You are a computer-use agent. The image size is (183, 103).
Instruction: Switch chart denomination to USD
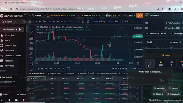pyautogui.click(x=111, y=22)
